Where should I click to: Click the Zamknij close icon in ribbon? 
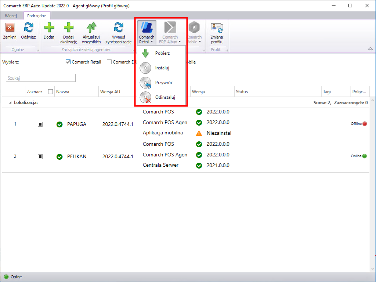click(10, 27)
